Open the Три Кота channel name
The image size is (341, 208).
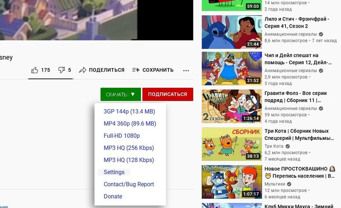click(x=274, y=146)
